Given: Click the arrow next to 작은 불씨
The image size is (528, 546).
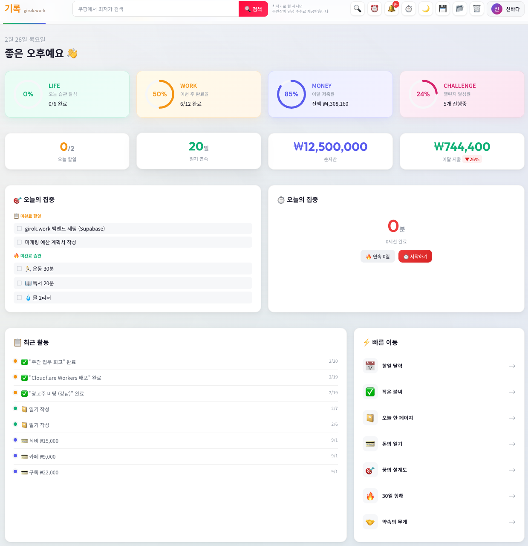Looking at the screenshot, I should [512, 392].
